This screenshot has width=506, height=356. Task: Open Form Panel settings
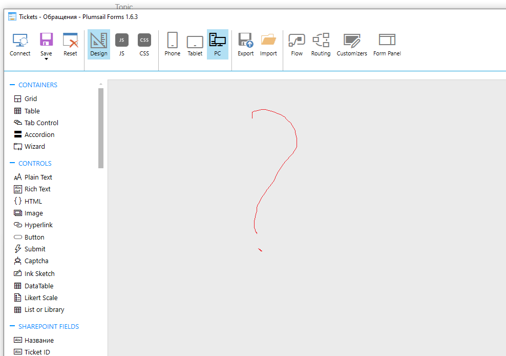pyautogui.click(x=387, y=45)
